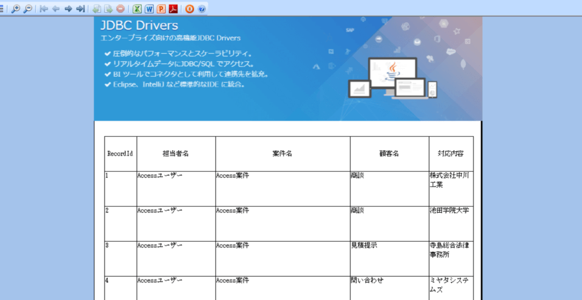
Task: Select the 案件名 column header
Action: [x=283, y=154]
